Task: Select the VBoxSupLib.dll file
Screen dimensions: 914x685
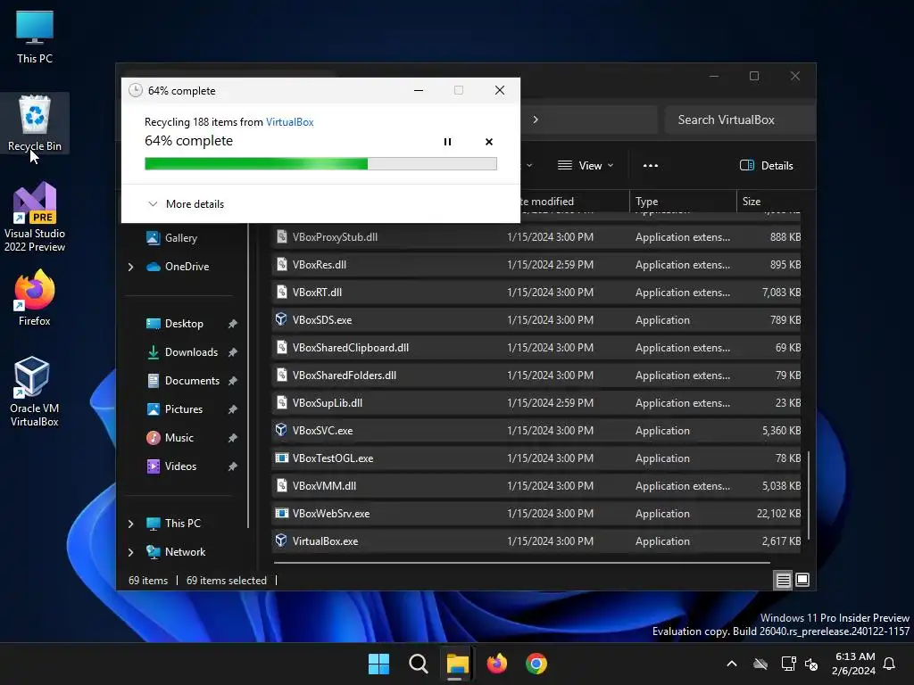Action: [x=536, y=403]
